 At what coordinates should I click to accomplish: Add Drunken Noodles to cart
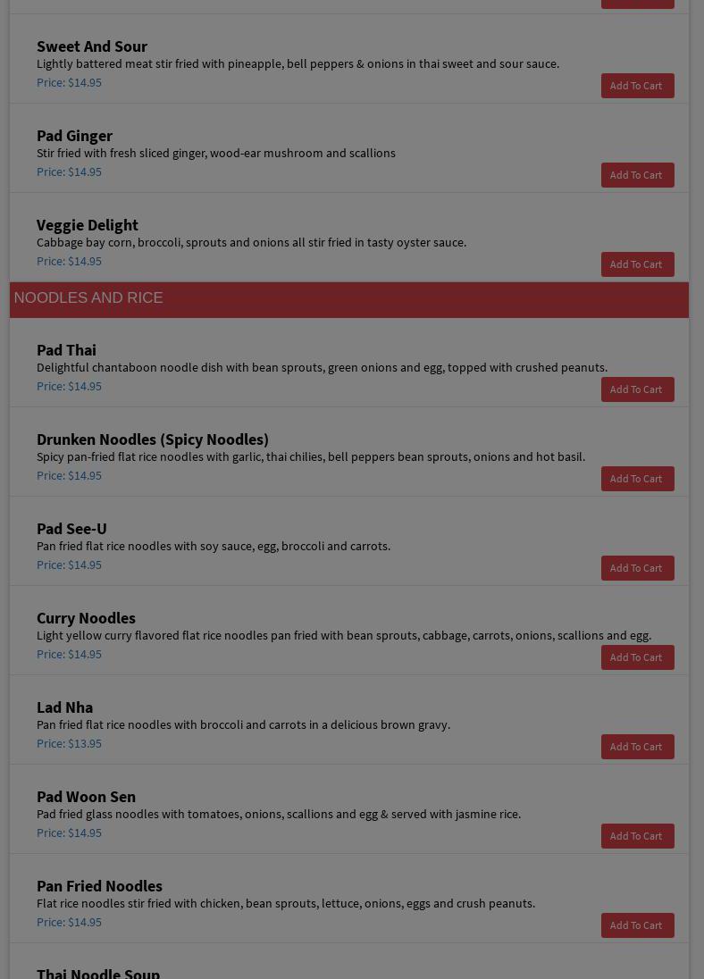coord(637,479)
